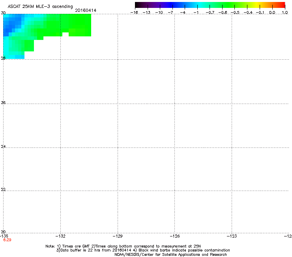Image resolution: width=292 pixels, height=257 pixels.
Task: Click the colorbar label -1
Action: pos(196,13)
